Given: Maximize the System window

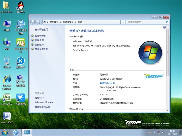Looking at the screenshot, I should click(x=160, y=17).
